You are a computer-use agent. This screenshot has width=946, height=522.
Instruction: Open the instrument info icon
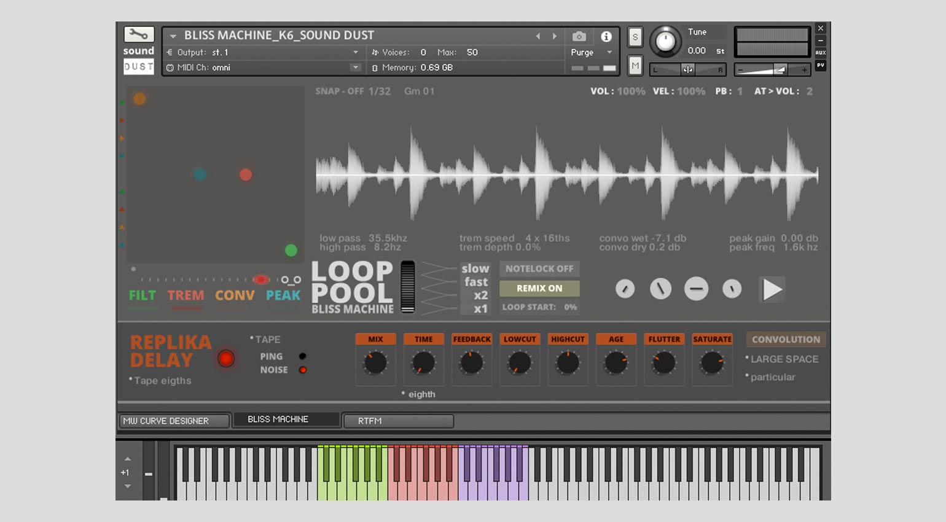[x=606, y=36]
